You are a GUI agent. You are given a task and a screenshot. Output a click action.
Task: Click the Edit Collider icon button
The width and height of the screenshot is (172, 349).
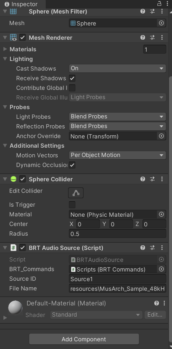(76, 193)
